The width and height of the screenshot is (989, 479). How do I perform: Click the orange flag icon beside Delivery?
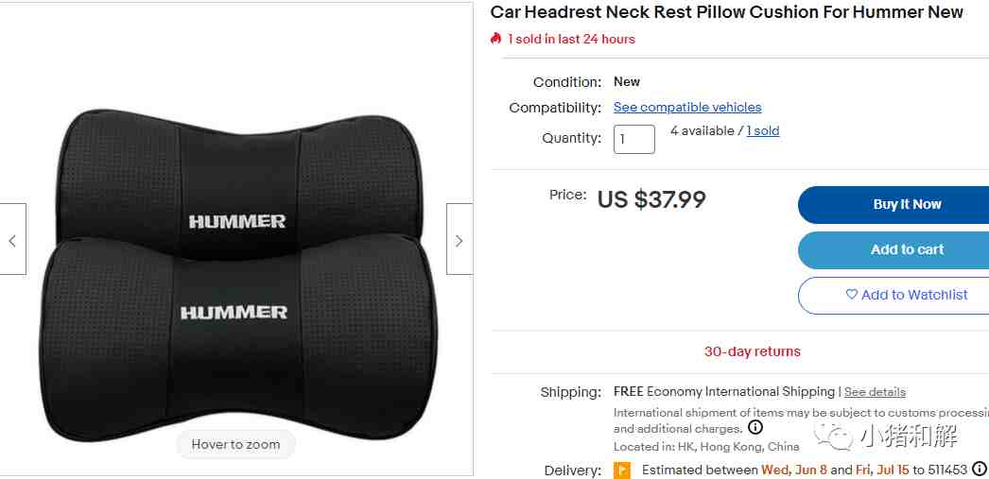coord(622,470)
